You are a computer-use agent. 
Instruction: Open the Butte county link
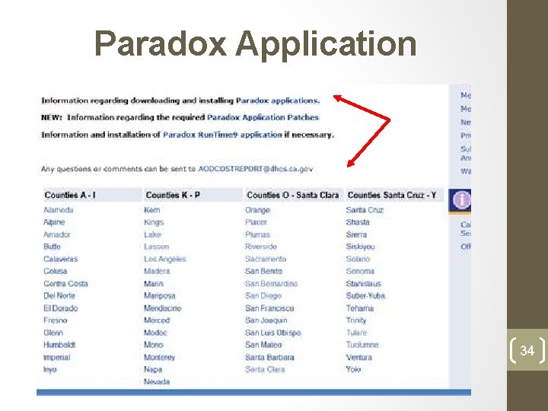[52, 247]
